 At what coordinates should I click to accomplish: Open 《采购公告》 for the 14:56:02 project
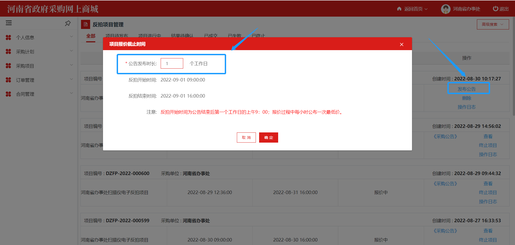[x=445, y=136]
